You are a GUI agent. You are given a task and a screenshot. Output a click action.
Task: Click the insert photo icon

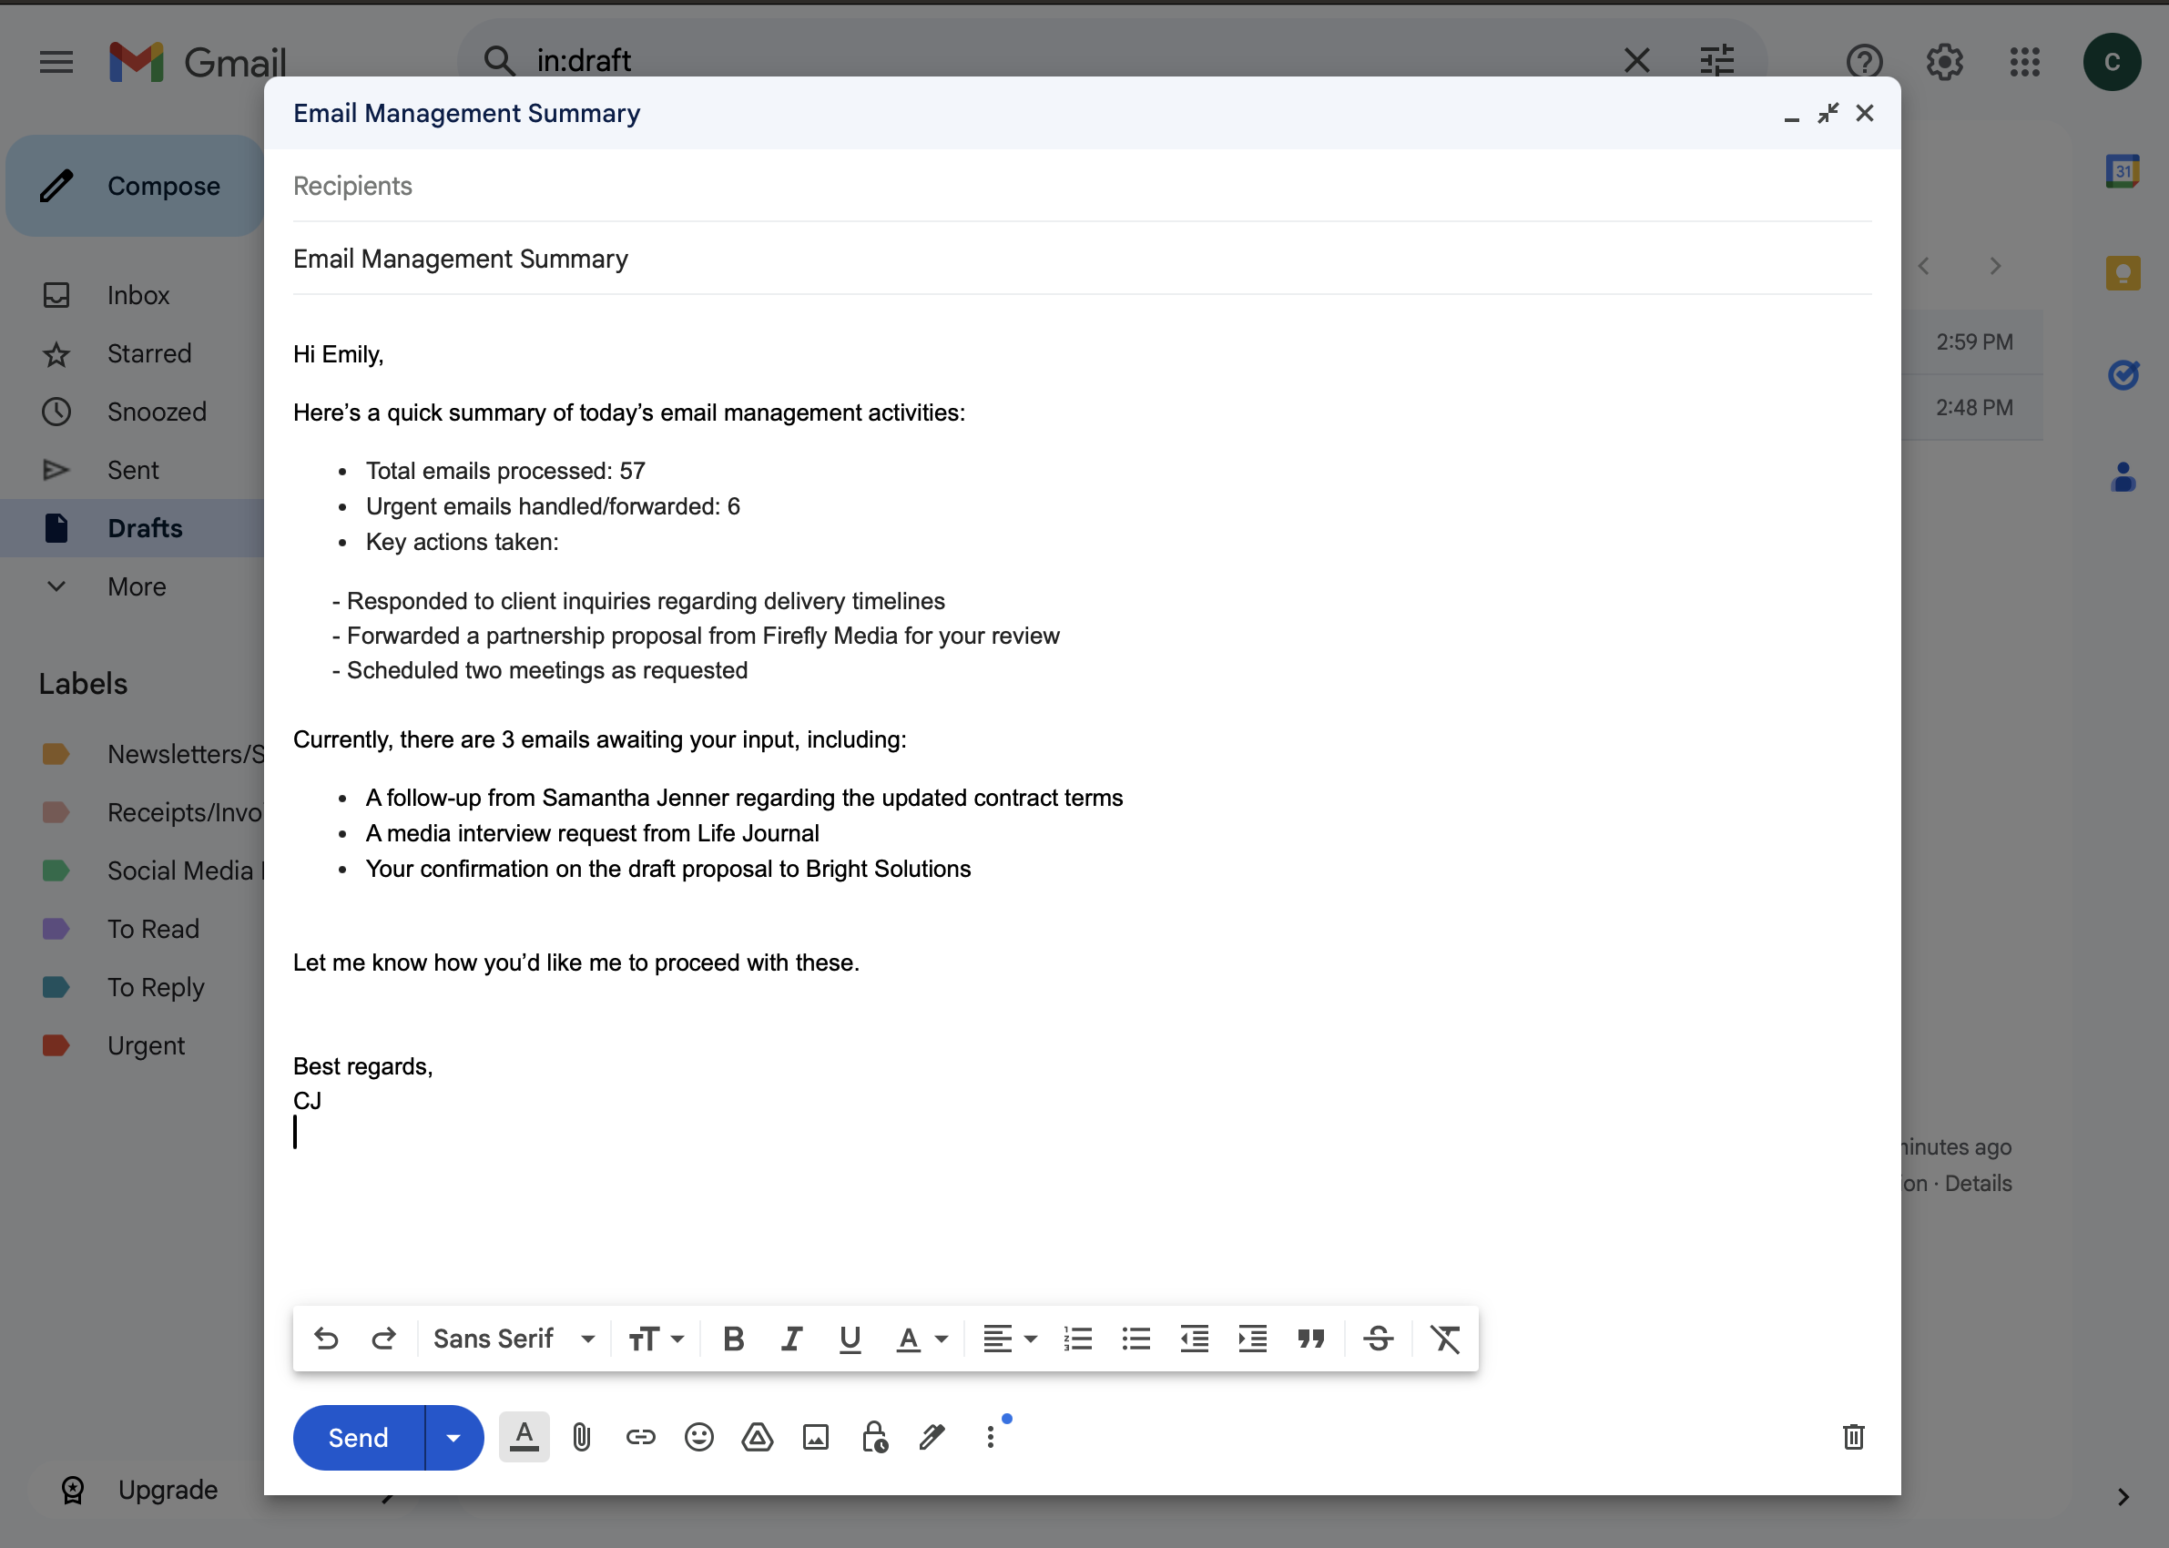coord(816,1438)
